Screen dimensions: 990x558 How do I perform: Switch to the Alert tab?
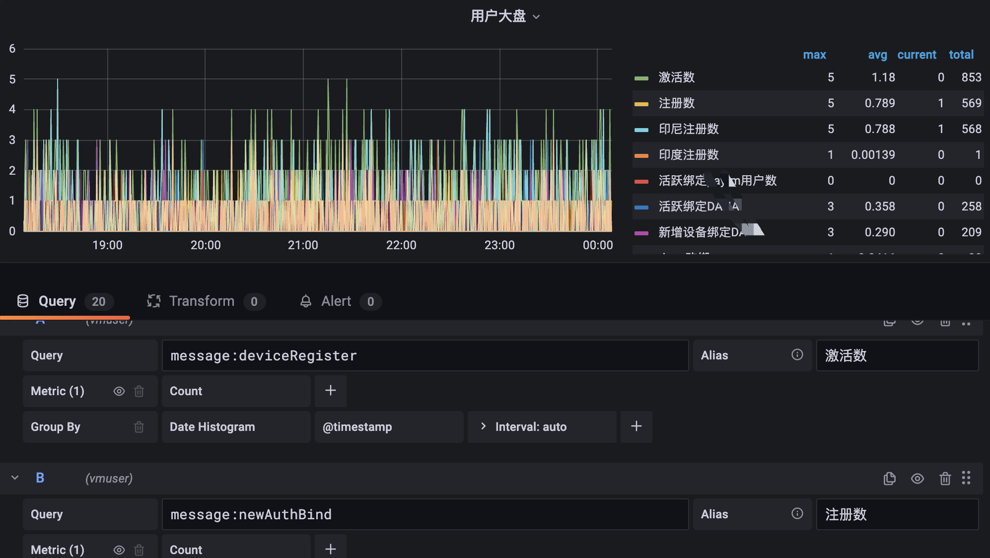pyautogui.click(x=341, y=301)
